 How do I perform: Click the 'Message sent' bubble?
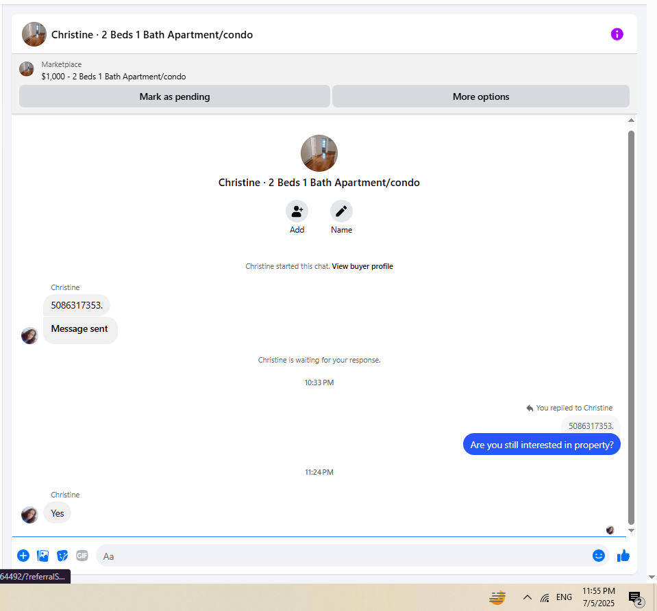coord(79,330)
